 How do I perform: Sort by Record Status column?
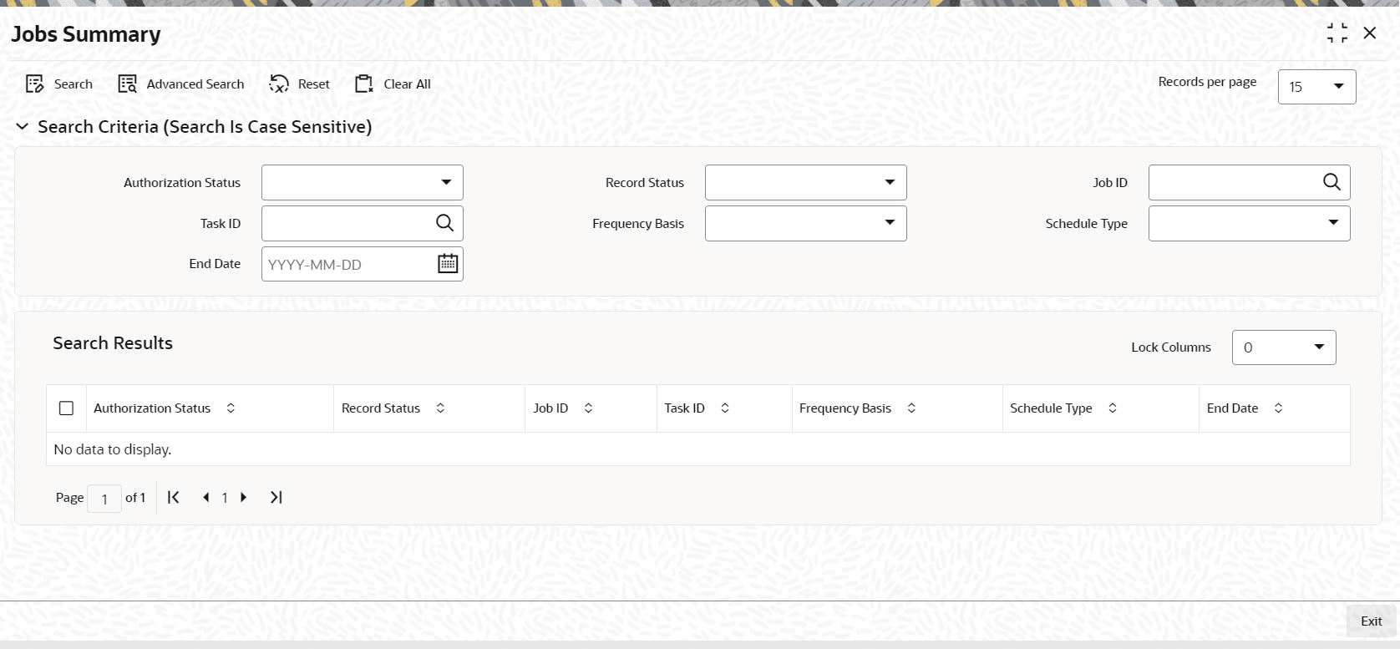click(x=440, y=408)
